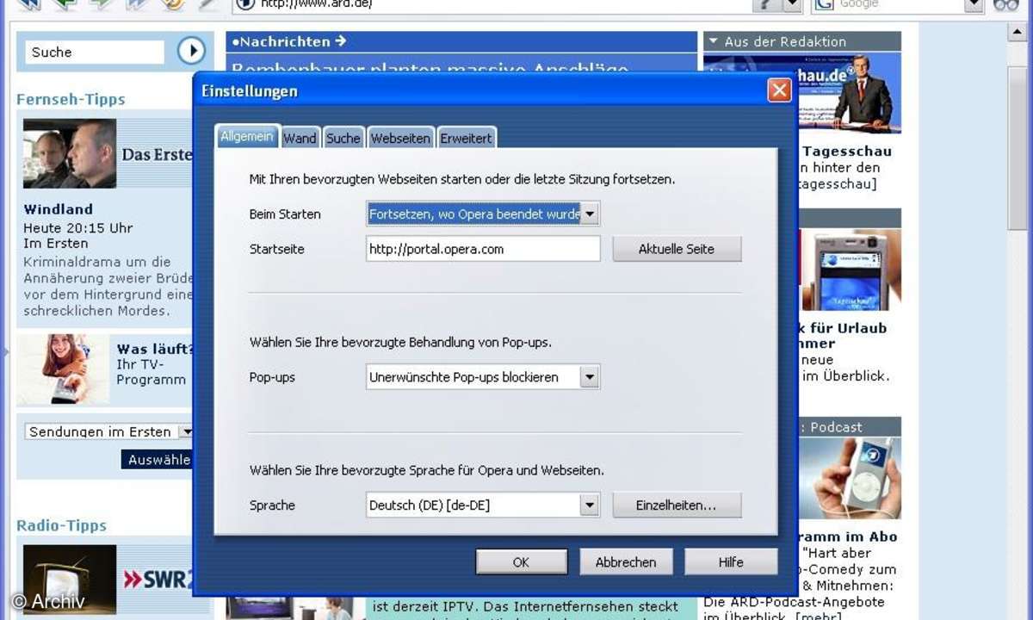Click the Radio-Tipps heading
This screenshot has height=620, width=1033.
61,526
